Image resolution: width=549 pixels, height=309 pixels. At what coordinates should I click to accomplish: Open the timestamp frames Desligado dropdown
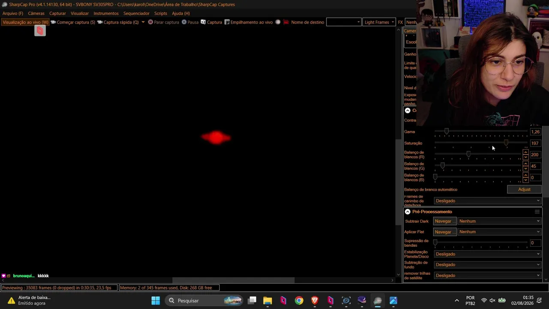[x=488, y=201]
